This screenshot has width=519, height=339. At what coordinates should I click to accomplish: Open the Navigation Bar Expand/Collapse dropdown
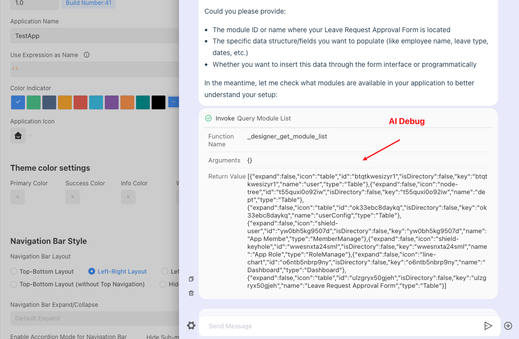pyautogui.click(x=93, y=319)
